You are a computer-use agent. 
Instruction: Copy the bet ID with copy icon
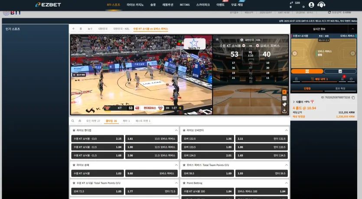click(353, 98)
